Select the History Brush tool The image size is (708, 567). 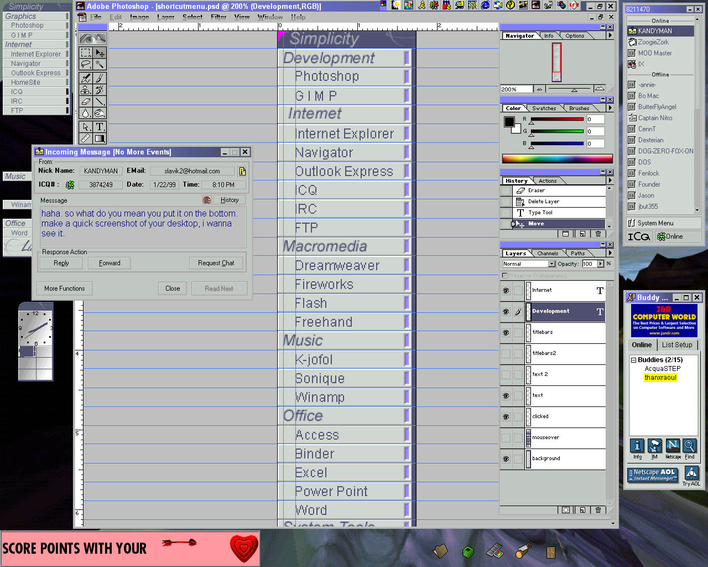click(100, 90)
